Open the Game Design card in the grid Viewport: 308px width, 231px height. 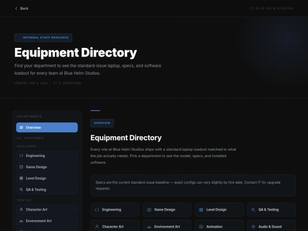(x=167, y=209)
